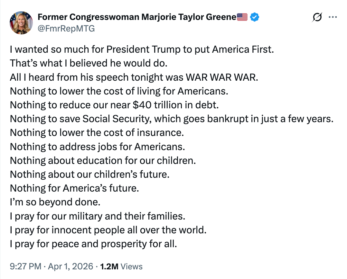Click the Former Congresswoman Marjorie Taylor Greene name
Viewport: 347px width, 279px height.
[137, 17]
